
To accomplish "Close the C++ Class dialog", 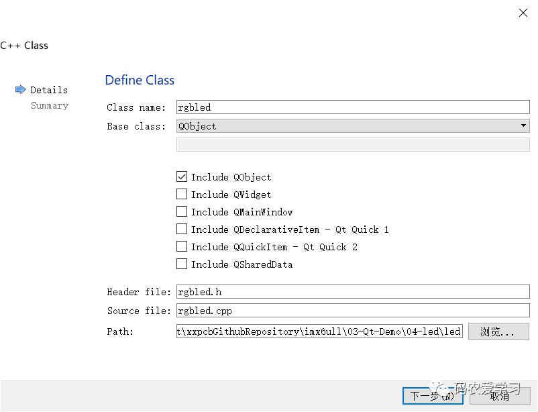I will tap(523, 13).
